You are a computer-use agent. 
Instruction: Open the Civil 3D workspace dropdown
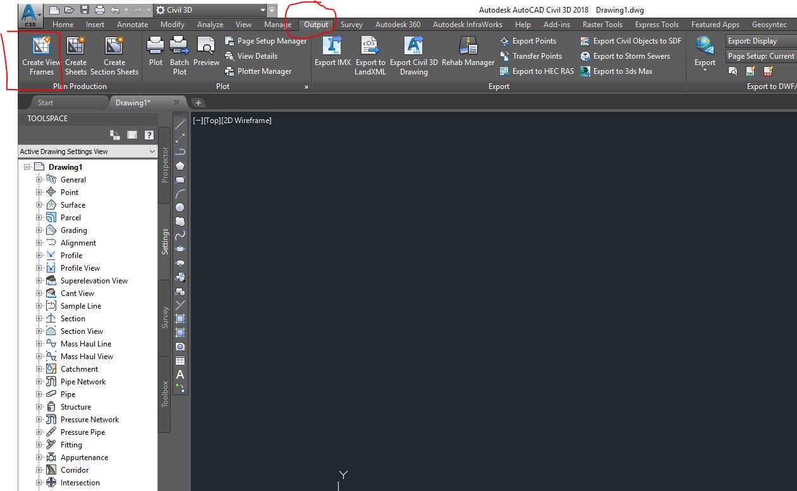tap(262, 9)
